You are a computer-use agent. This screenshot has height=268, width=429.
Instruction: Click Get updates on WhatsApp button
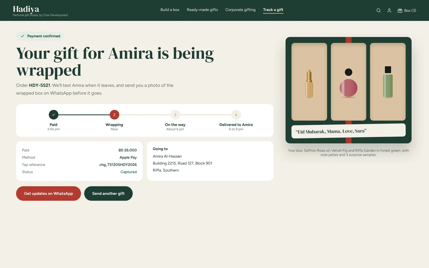pos(49,193)
